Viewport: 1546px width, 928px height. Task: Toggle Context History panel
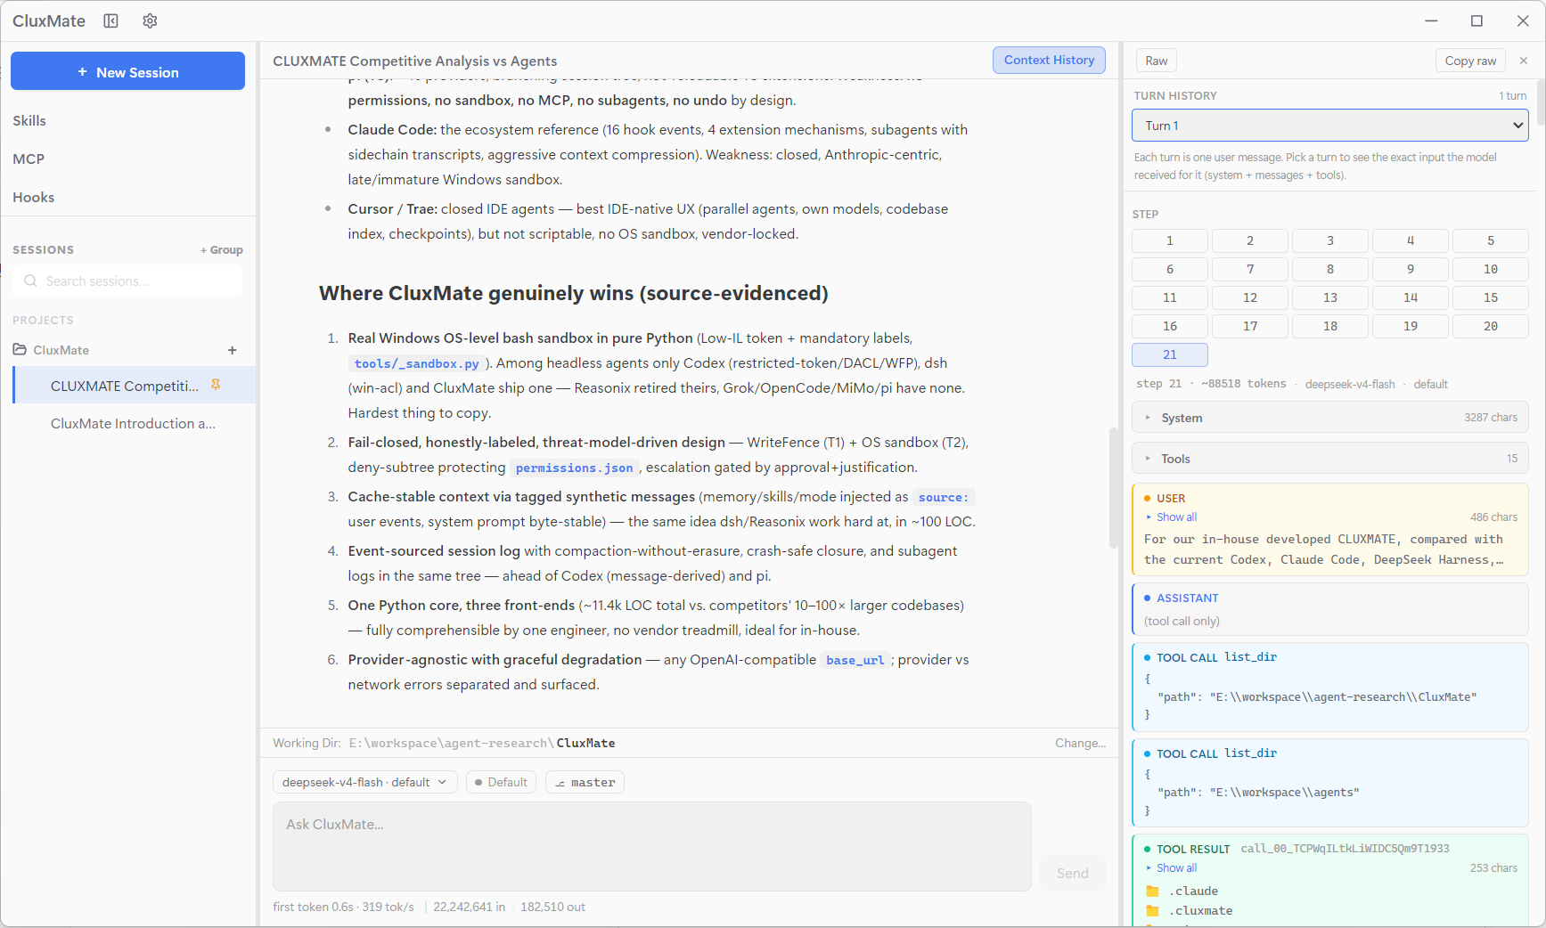click(x=1049, y=60)
